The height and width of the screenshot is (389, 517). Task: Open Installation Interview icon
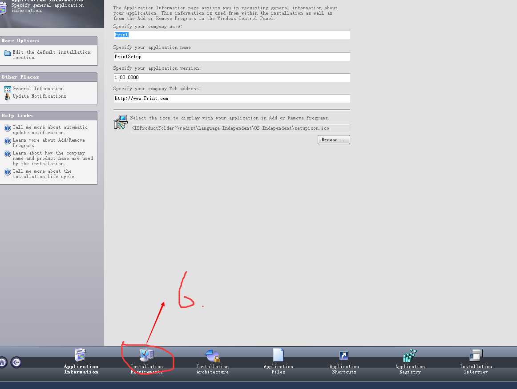476,355
